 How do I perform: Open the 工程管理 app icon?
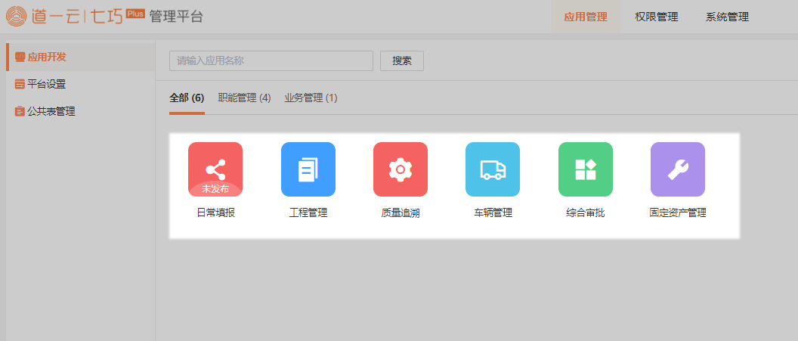coord(308,169)
